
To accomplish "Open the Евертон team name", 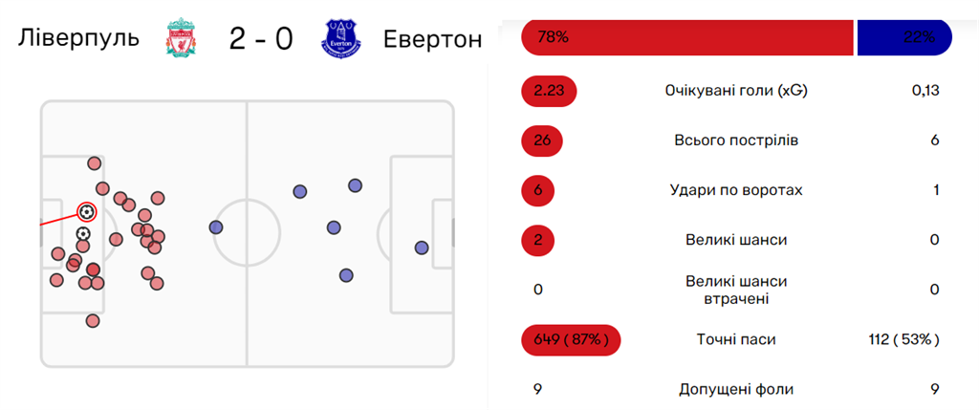I will click(x=432, y=38).
